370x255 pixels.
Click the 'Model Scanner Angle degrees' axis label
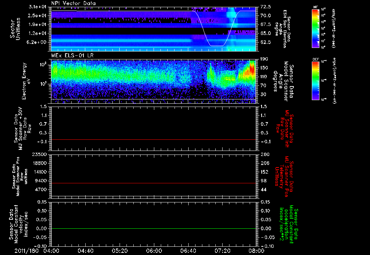283,82
